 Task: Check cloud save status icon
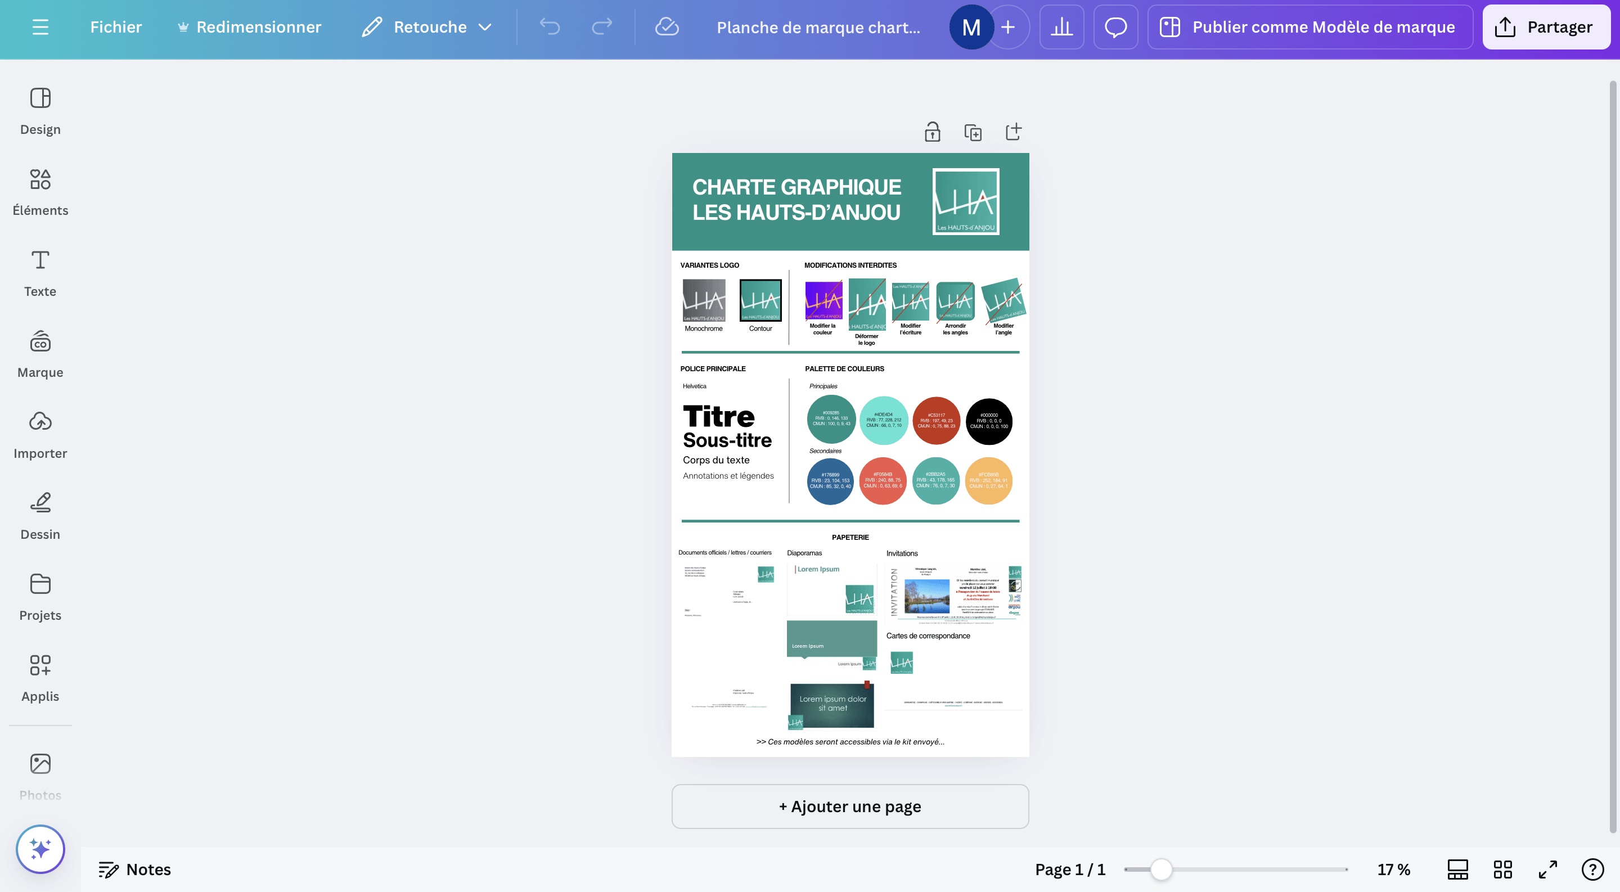pos(667,26)
